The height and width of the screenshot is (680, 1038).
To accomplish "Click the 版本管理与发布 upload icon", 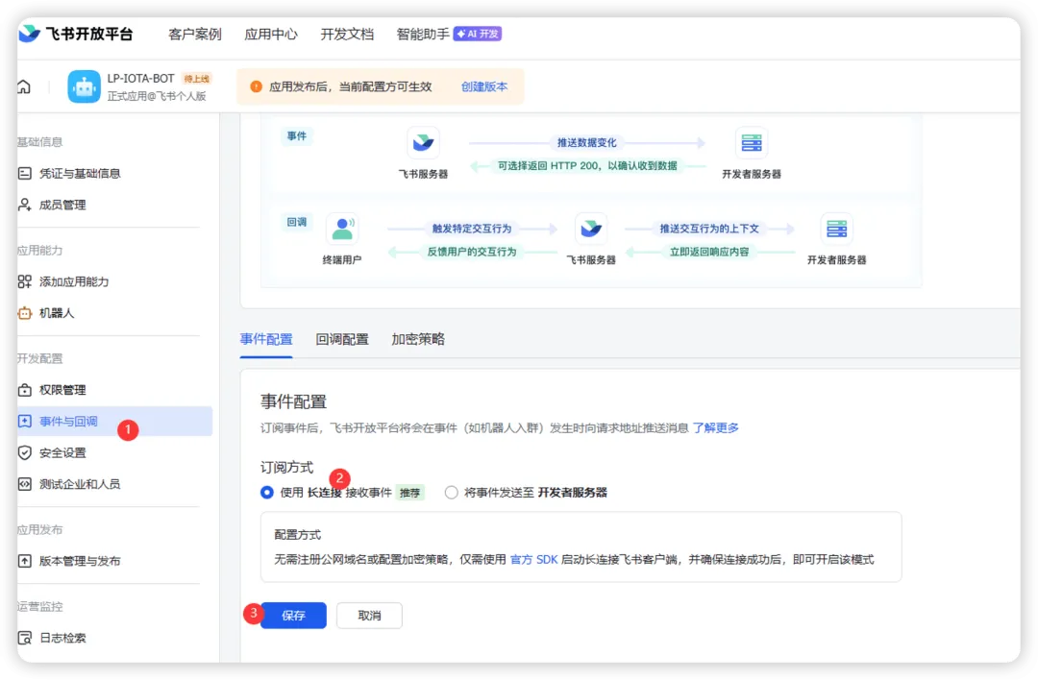I will [24, 561].
